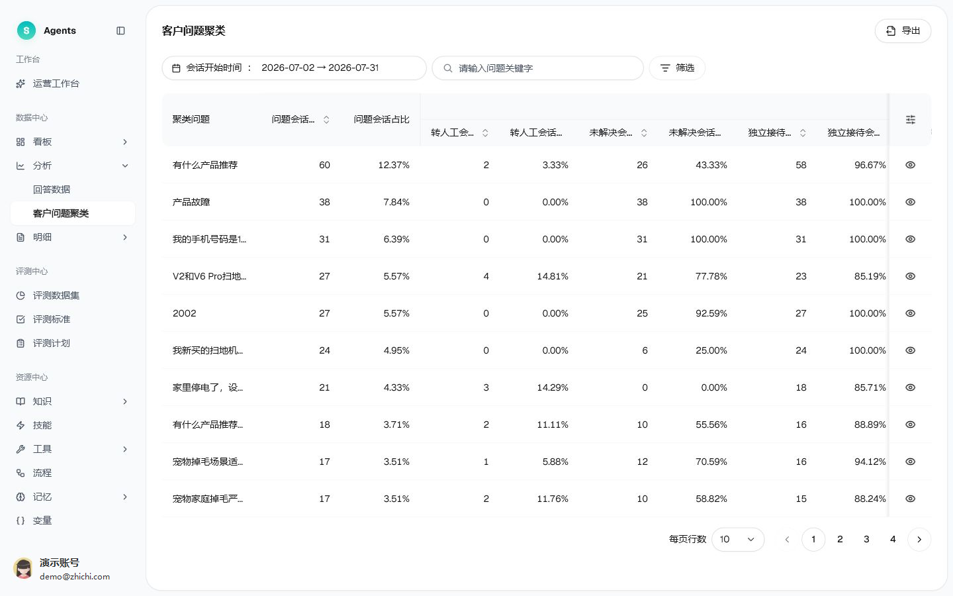Collapse the 分析 menu chevron
953x596 pixels.
click(x=125, y=166)
